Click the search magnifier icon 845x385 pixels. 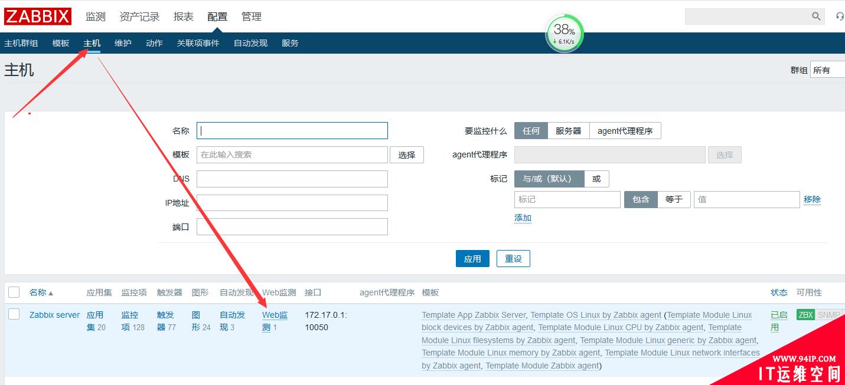coord(816,17)
